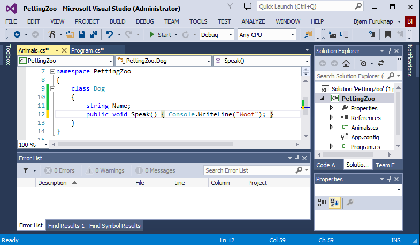420x245 pixels.
Task: Click the Pending Changes Filter clock icon
Action: click(x=363, y=63)
